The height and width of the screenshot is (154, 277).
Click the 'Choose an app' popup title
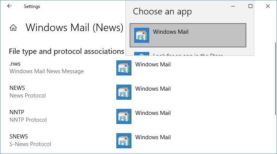[x=162, y=12]
